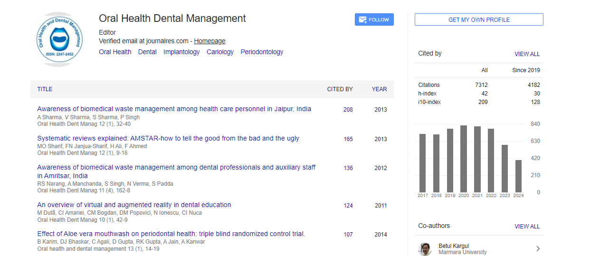Click the Citations row label

pyautogui.click(x=429, y=85)
